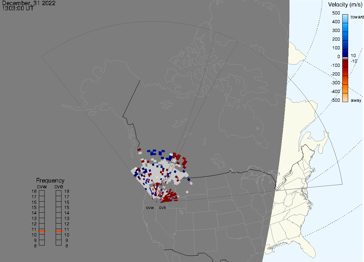Pick the dark red swatch just below zero

click(x=345, y=63)
